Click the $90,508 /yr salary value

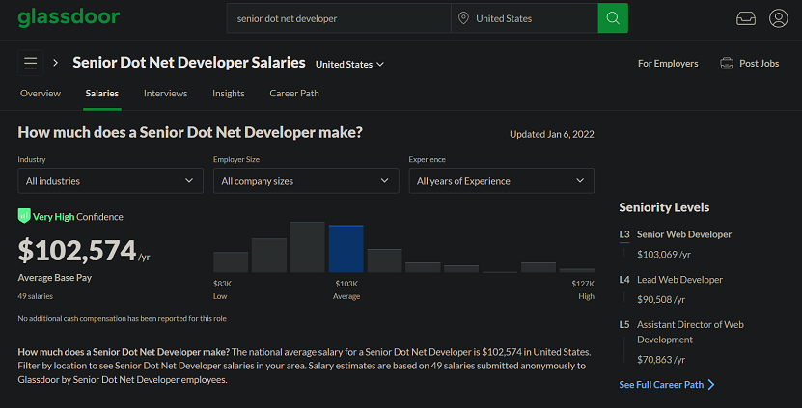660,299
